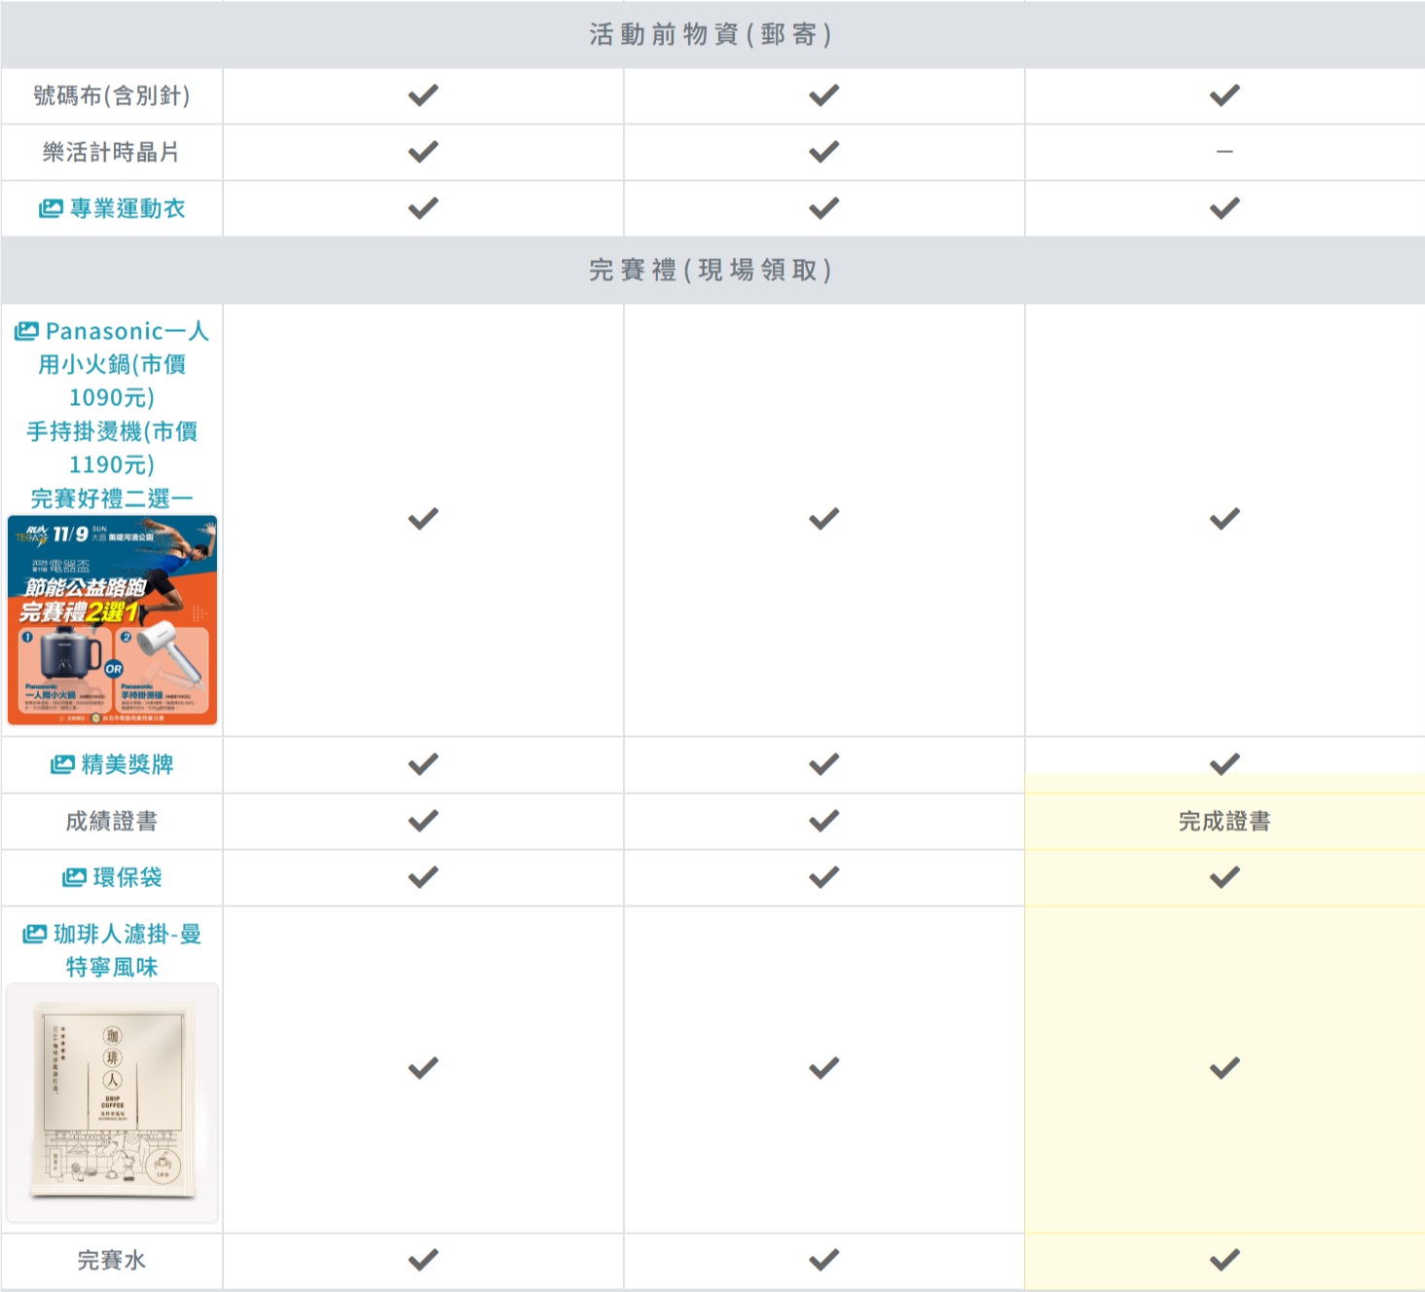Click the picture icon next to 精美獎牌
Screen dimensions: 1425x1292
click(62, 764)
